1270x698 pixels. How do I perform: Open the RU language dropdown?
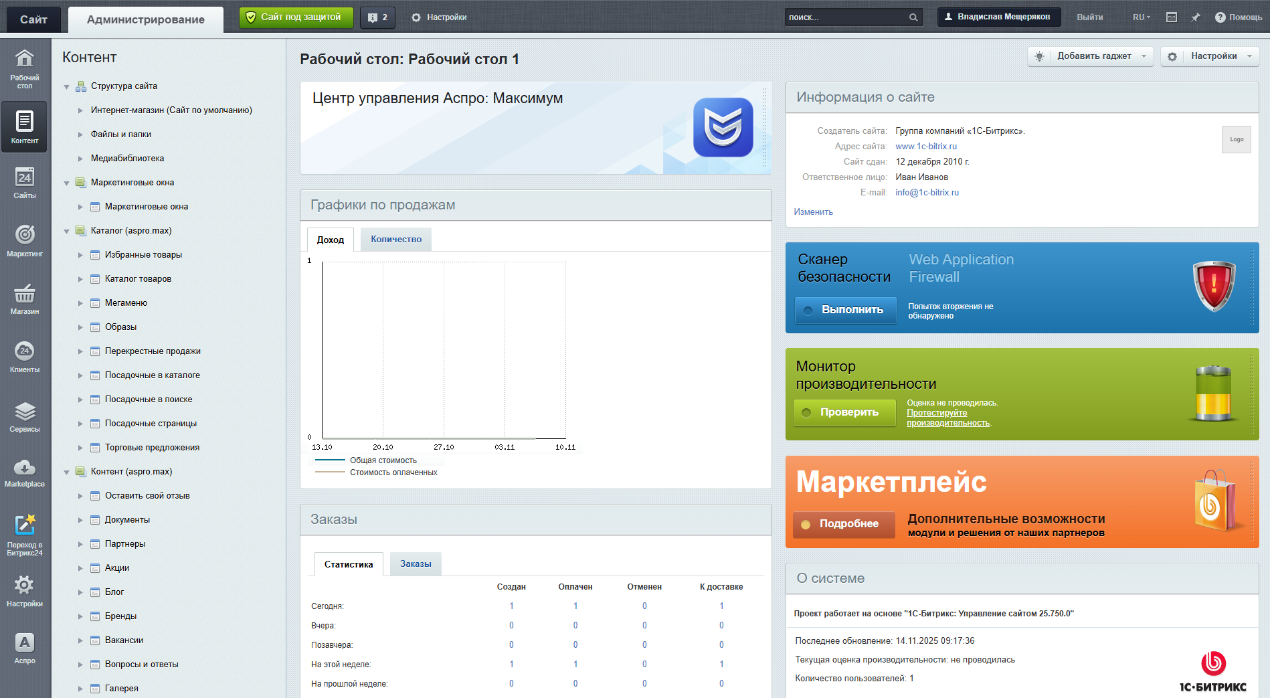(1142, 17)
